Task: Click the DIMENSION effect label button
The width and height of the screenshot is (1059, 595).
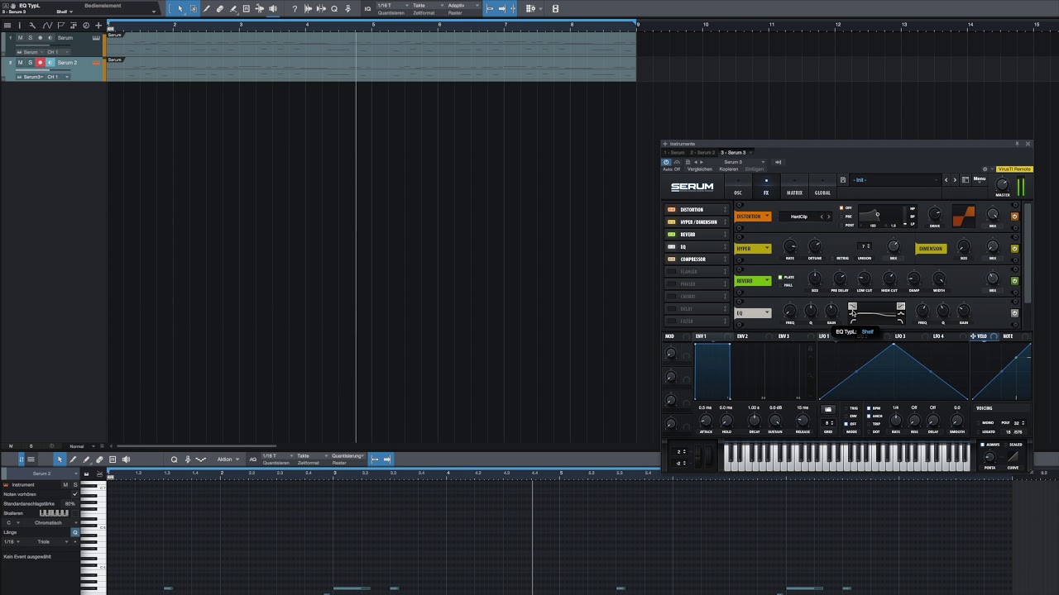Action: tap(931, 249)
